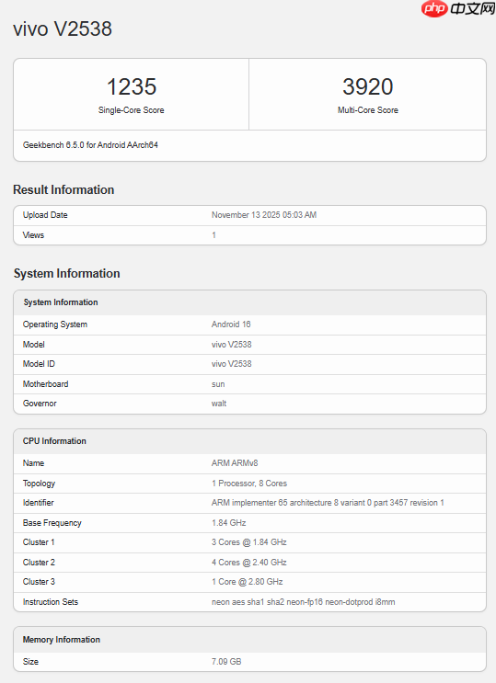Click the Instruction Sets label
Image resolution: width=496 pixels, height=683 pixels.
click(x=51, y=602)
